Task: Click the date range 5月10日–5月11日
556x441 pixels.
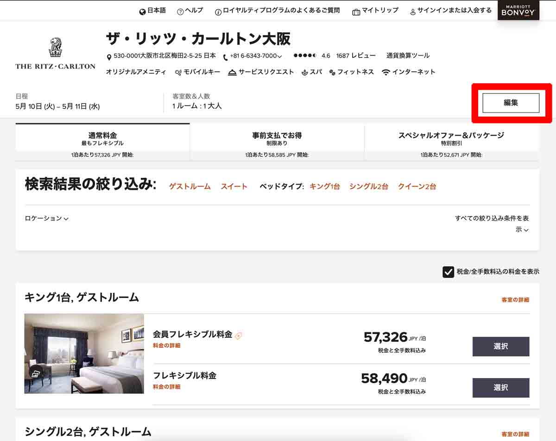Action: click(x=57, y=106)
